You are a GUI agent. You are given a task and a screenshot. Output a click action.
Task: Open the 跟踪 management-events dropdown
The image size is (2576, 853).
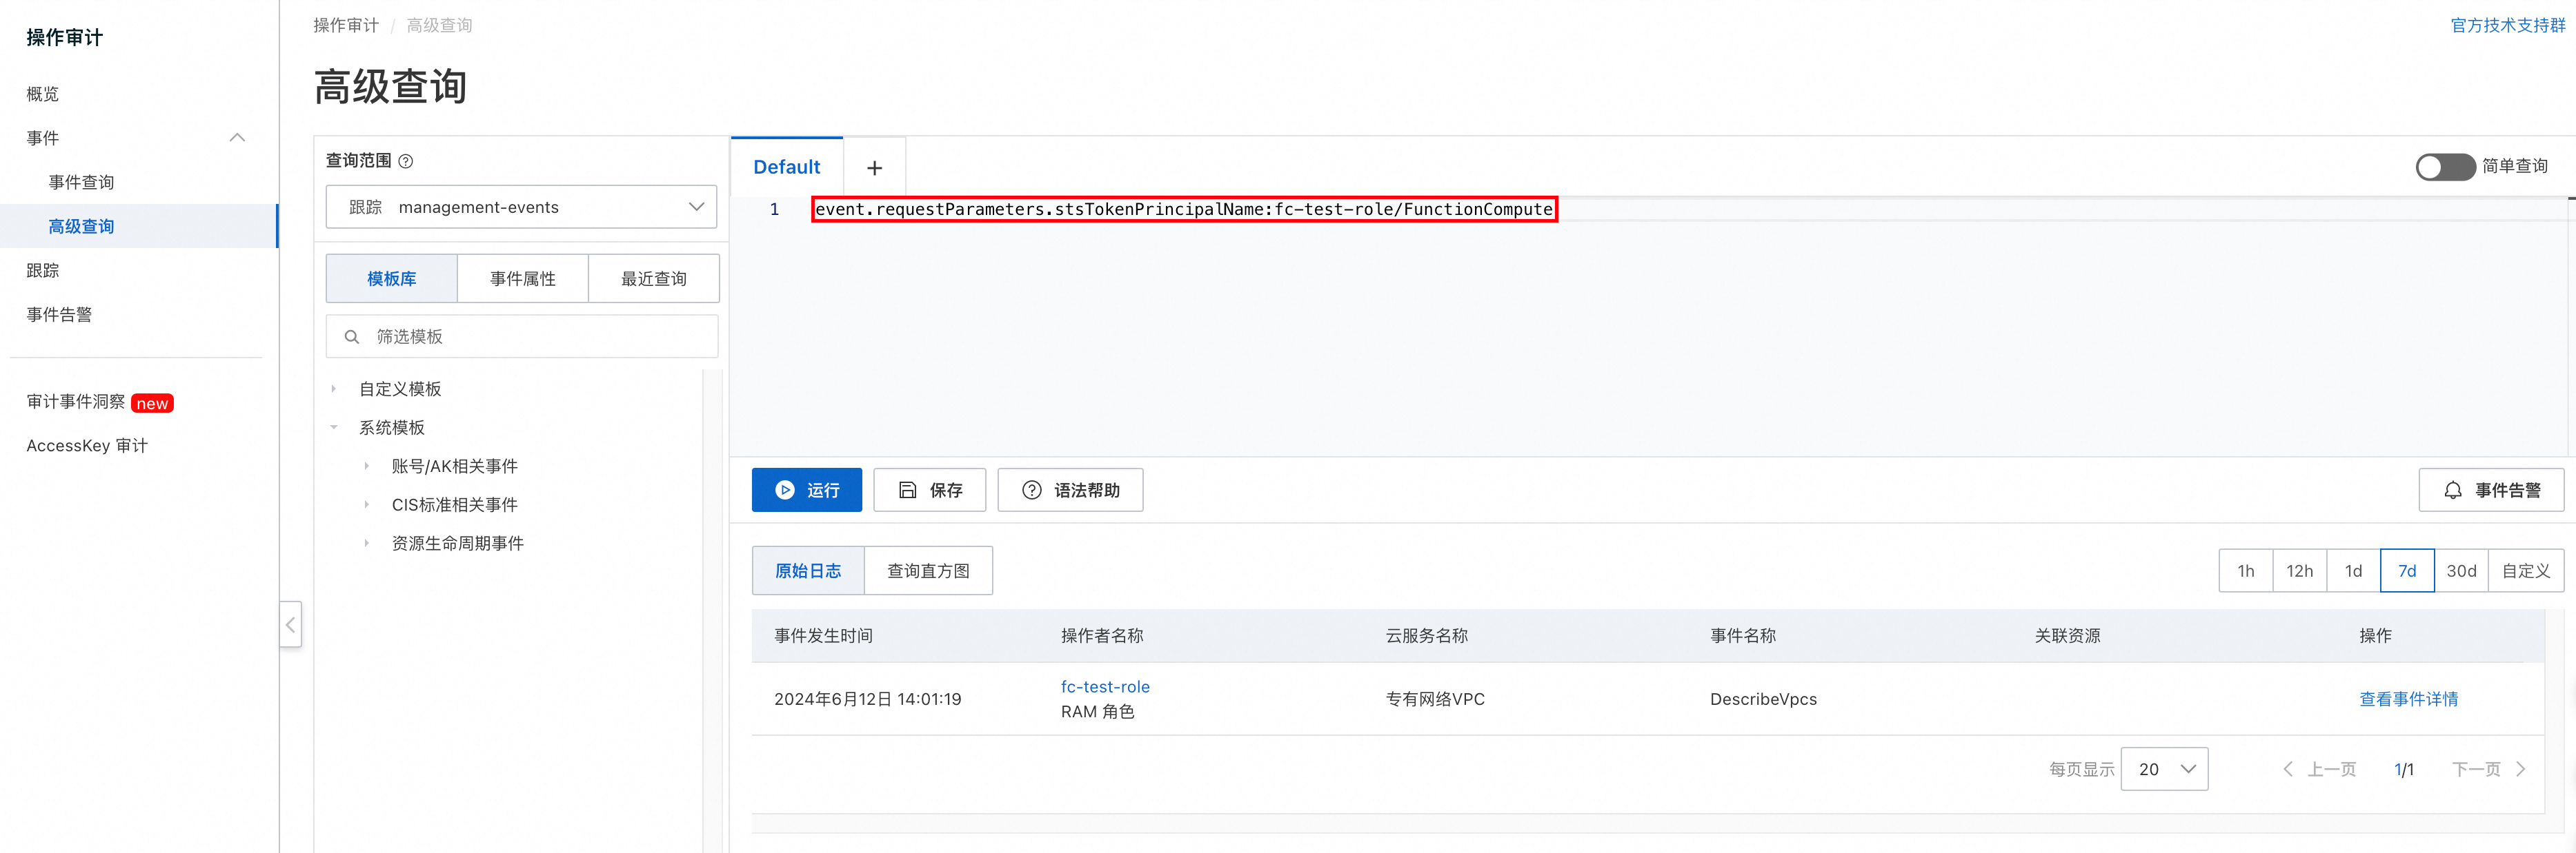[521, 207]
